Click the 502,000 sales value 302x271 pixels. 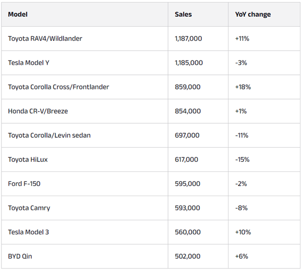click(x=187, y=256)
